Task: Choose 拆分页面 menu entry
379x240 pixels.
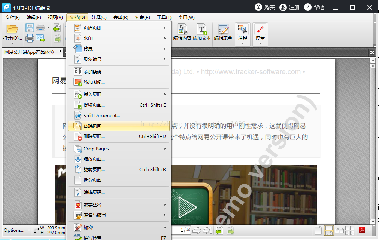Action: pos(119,180)
